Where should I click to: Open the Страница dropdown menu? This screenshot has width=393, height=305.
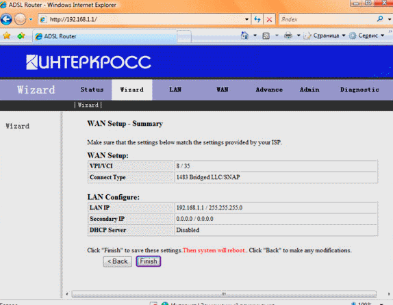click(325, 36)
